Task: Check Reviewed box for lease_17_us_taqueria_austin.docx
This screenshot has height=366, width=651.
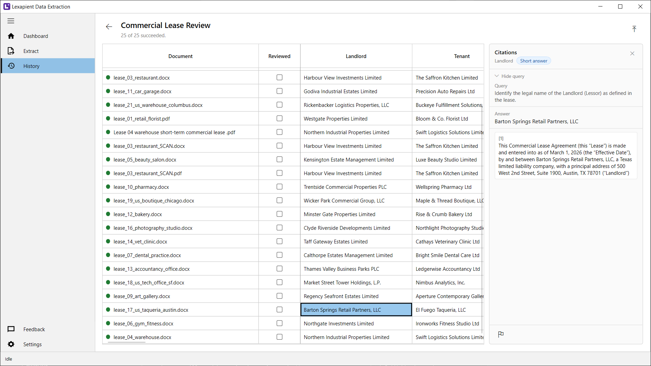Action: (279, 310)
